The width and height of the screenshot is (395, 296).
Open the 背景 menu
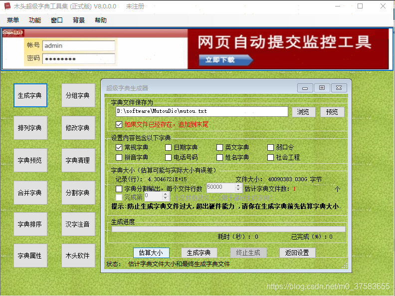pyautogui.click(x=79, y=20)
